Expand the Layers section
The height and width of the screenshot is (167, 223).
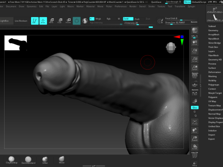click(x=211, y=51)
